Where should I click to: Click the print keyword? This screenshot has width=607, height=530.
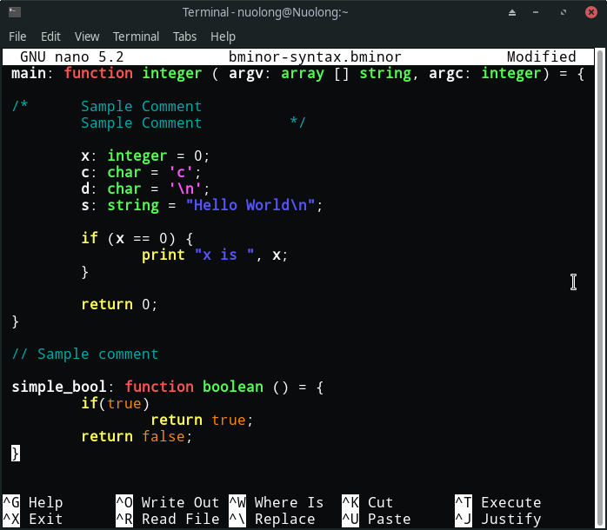point(163,255)
